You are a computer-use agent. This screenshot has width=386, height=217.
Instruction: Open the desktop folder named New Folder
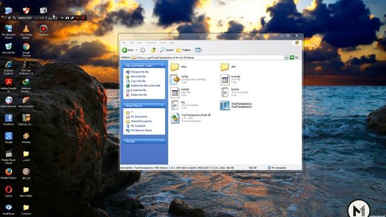[26, 192]
